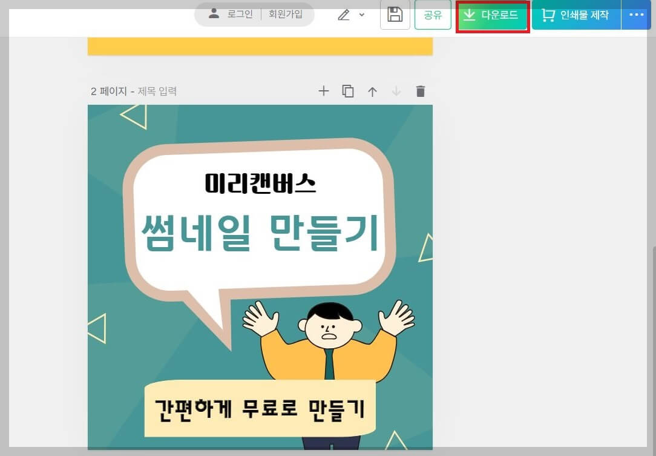Select the pencil edit mode icon
The height and width of the screenshot is (456, 656).
[344, 15]
